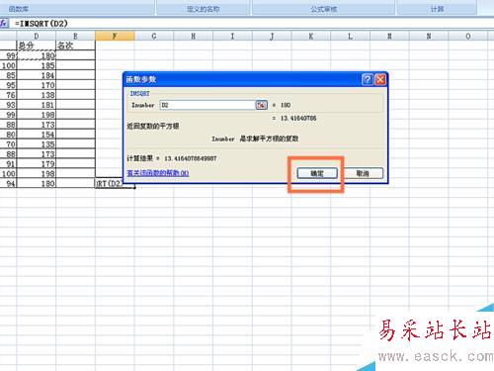The height and width of the screenshot is (371, 494).
Task: Click the cell with value 95
Action: click(8, 85)
